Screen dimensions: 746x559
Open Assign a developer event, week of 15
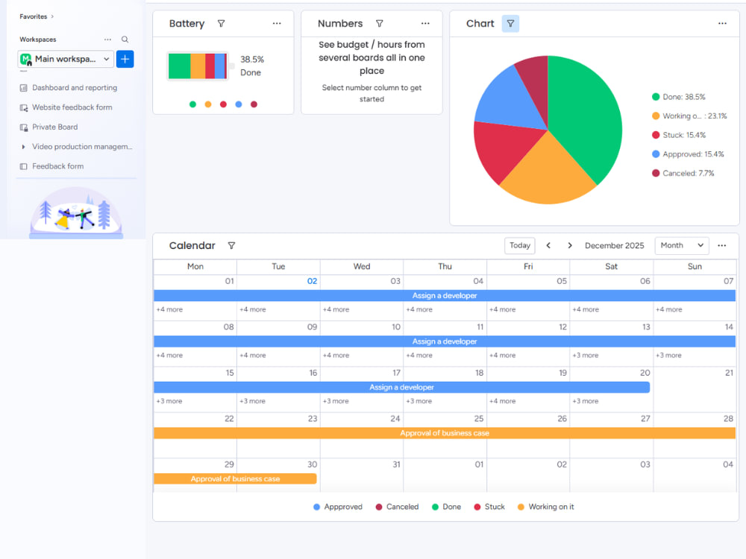[x=401, y=388]
